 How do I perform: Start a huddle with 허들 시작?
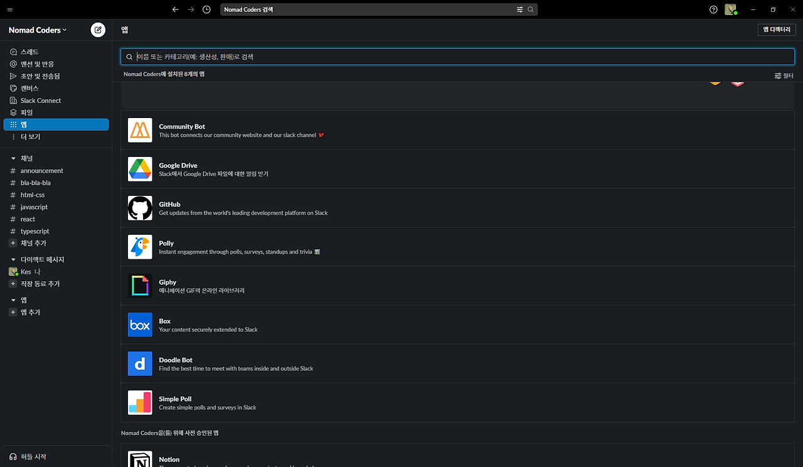pos(33,457)
